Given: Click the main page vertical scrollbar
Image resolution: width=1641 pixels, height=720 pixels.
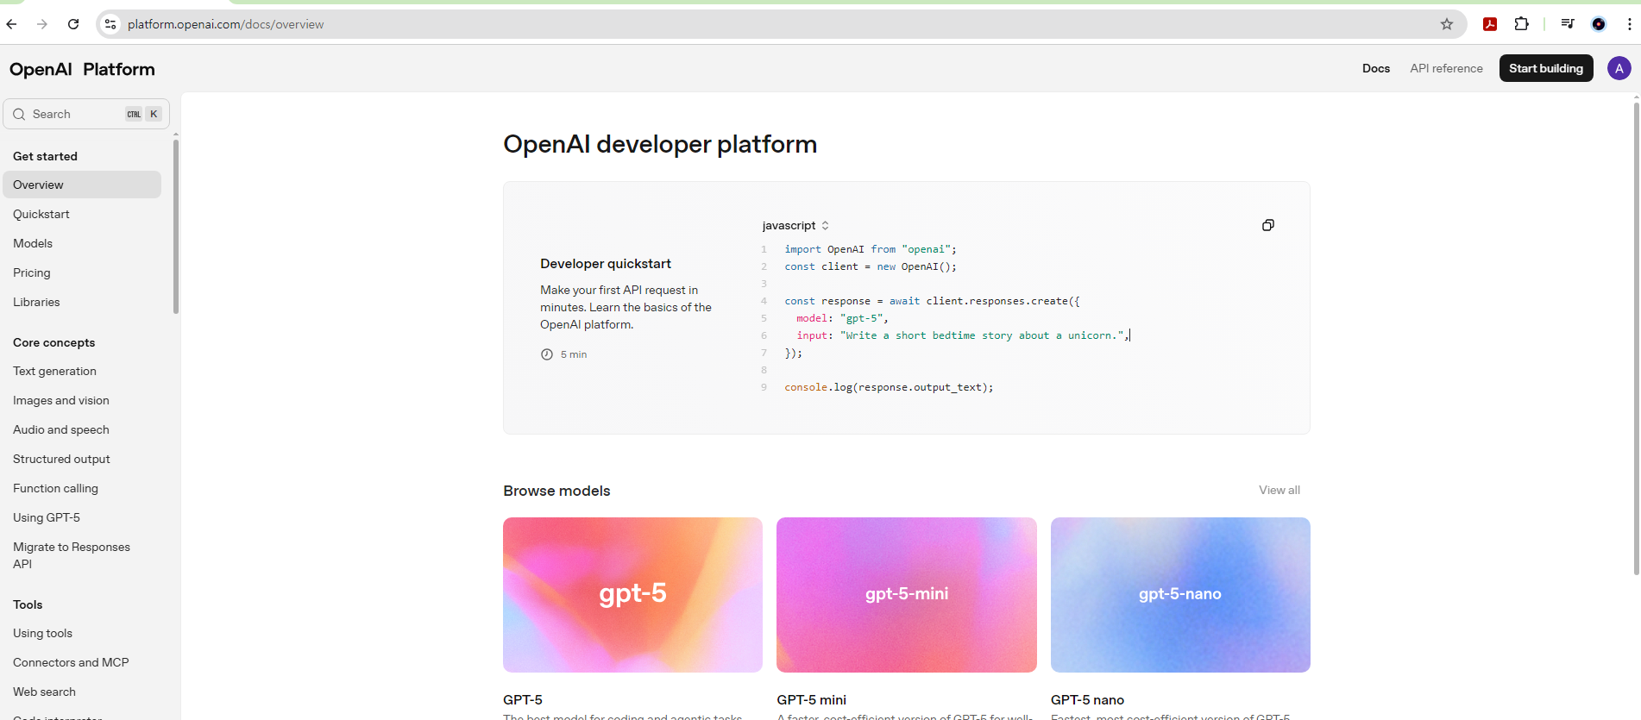Looking at the screenshot, I should [1636, 338].
